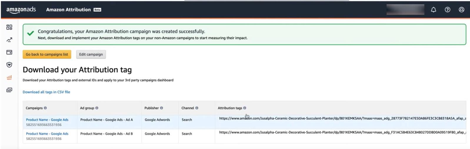Click the amazonads logo
The width and height of the screenshot is (470, 149).
21,10
